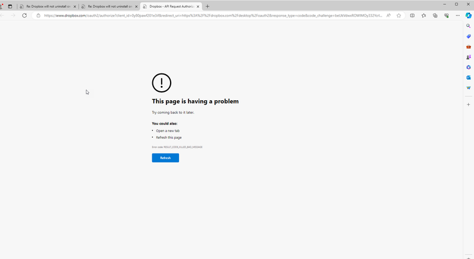Open the Settings and more ellipsis menu
This screenshot has width=474, height=259.
(457, 15)
